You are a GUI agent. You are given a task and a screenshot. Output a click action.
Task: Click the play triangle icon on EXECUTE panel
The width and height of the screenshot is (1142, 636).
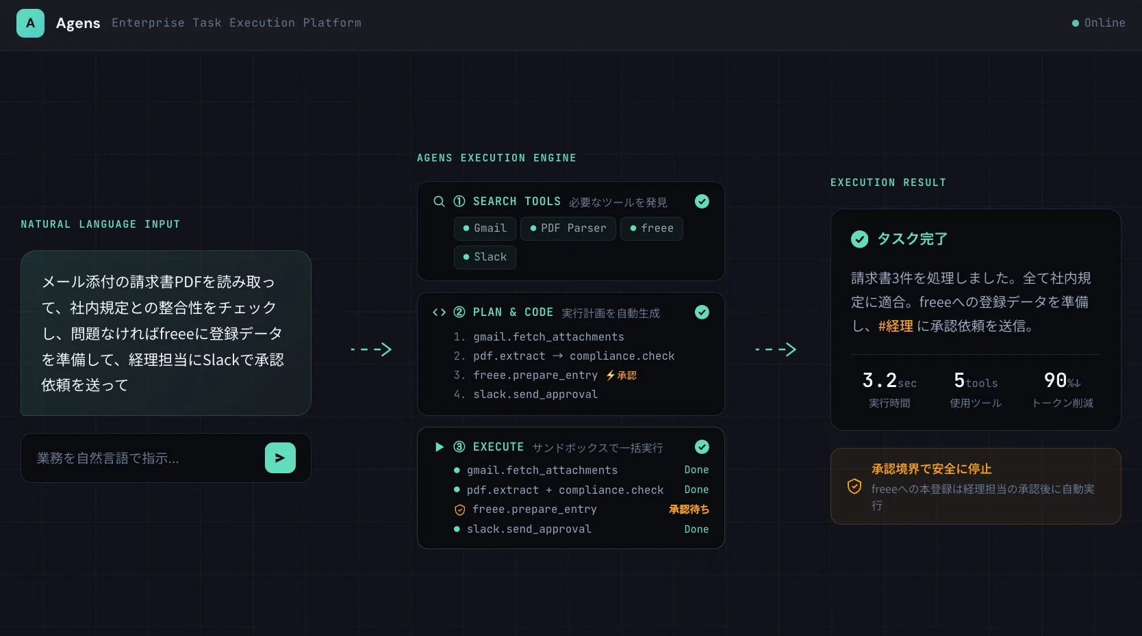click(x=439, y=447)
